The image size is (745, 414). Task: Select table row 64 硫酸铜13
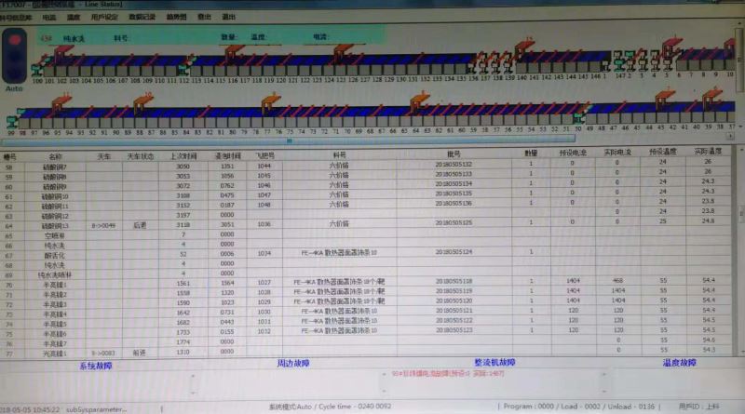point(56,225)
